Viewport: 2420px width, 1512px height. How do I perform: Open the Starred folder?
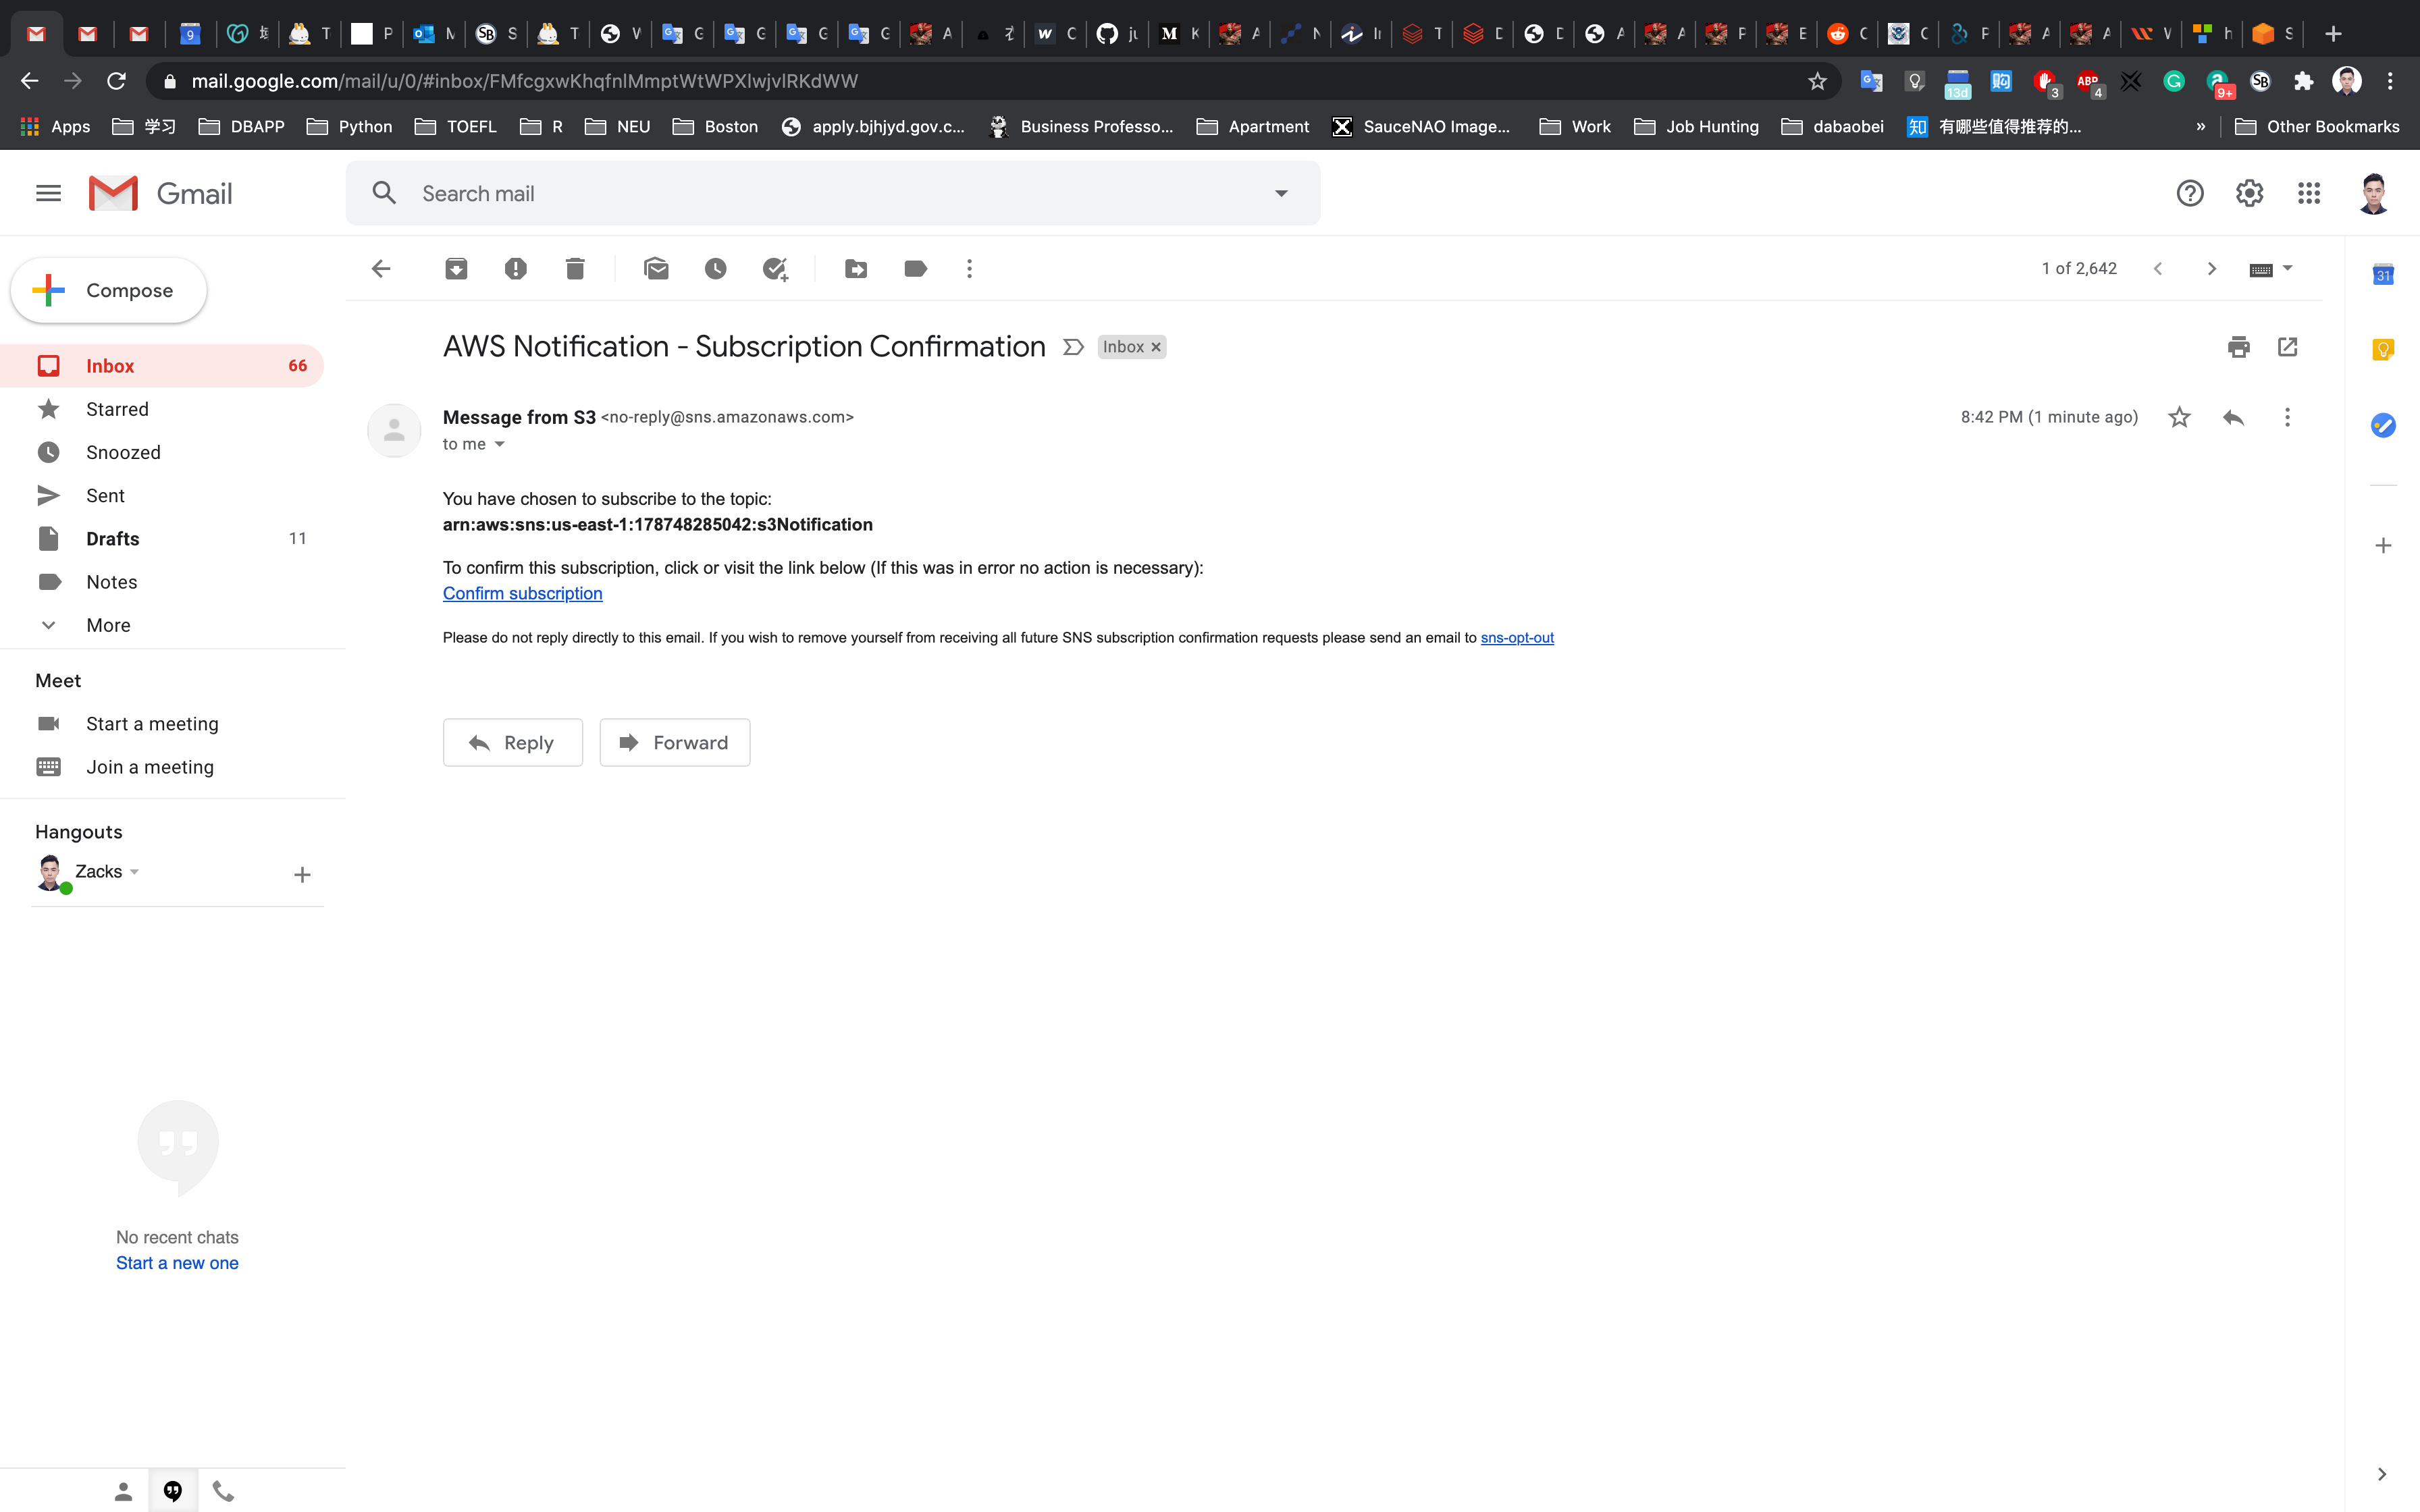(117, 409)
